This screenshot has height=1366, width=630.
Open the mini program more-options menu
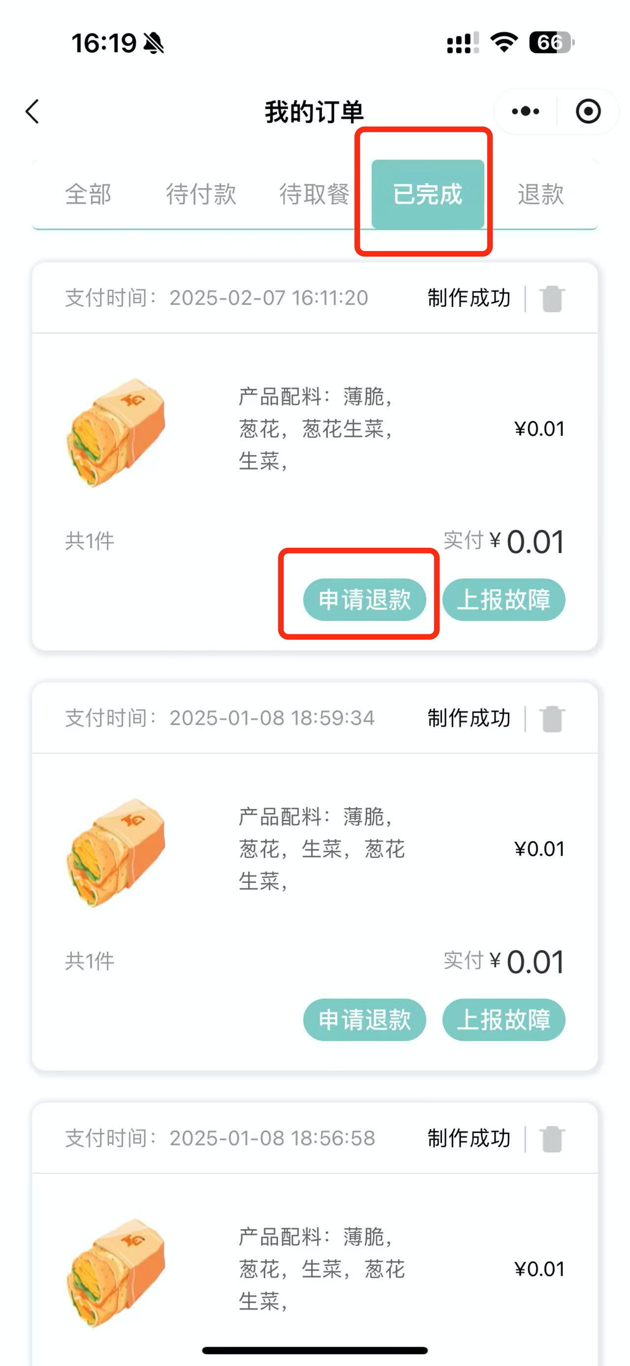[525, 112]
